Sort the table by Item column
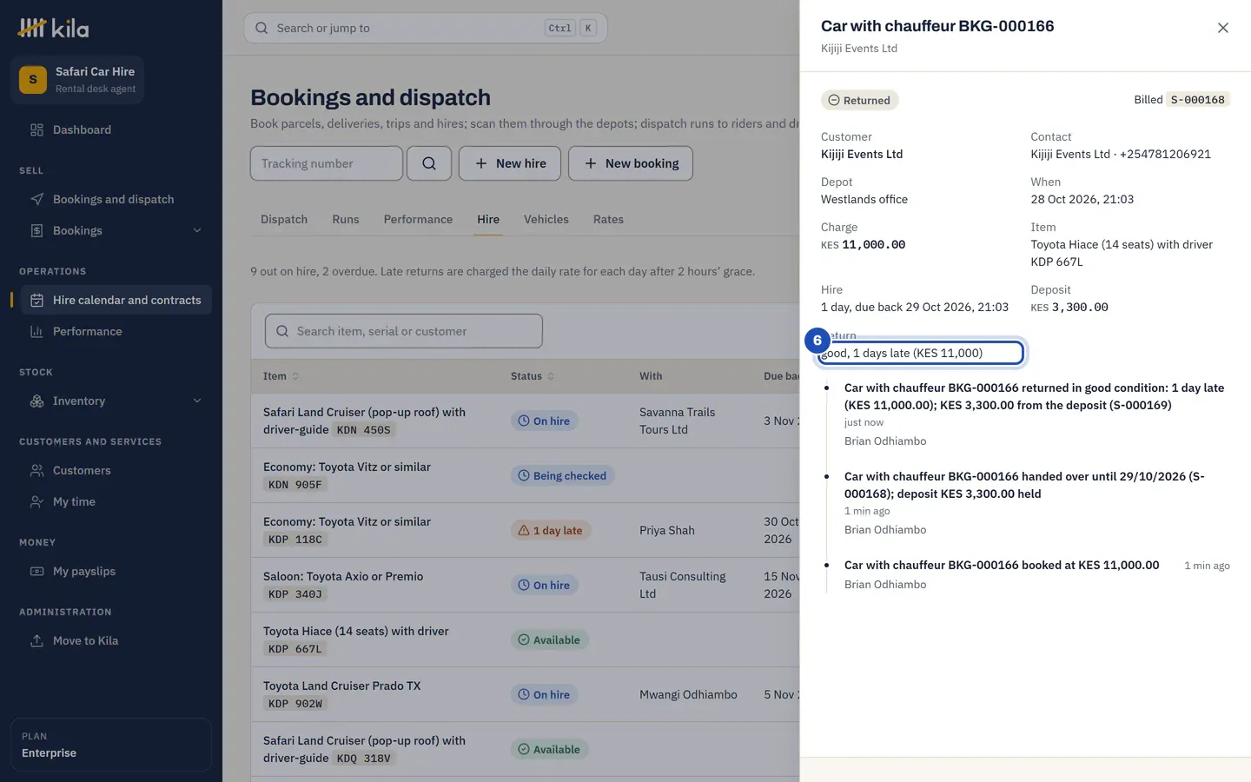This screenshot has height=782, width=1251. [x=281, y=376]
